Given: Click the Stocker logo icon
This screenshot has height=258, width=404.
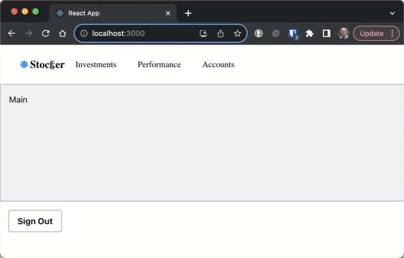Looking at the screenshot, I should point(24,64).
